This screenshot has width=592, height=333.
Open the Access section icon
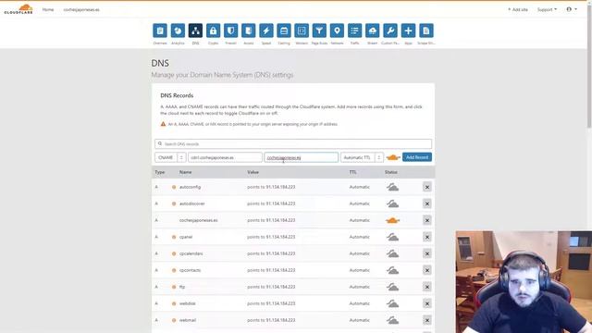coord(249,31)
